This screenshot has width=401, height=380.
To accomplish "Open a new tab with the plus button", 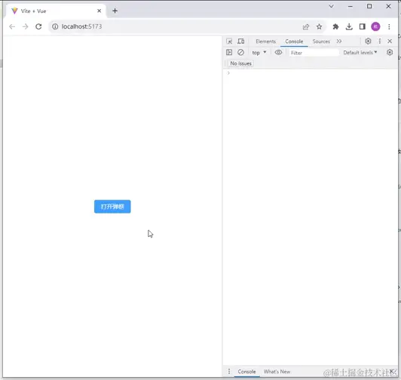I will (x=115, y=11).
